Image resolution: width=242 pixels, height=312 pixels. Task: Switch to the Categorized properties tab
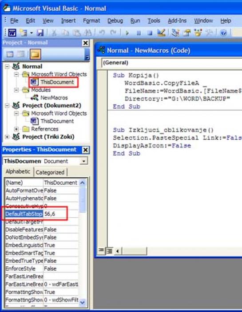tap(50, 172)
